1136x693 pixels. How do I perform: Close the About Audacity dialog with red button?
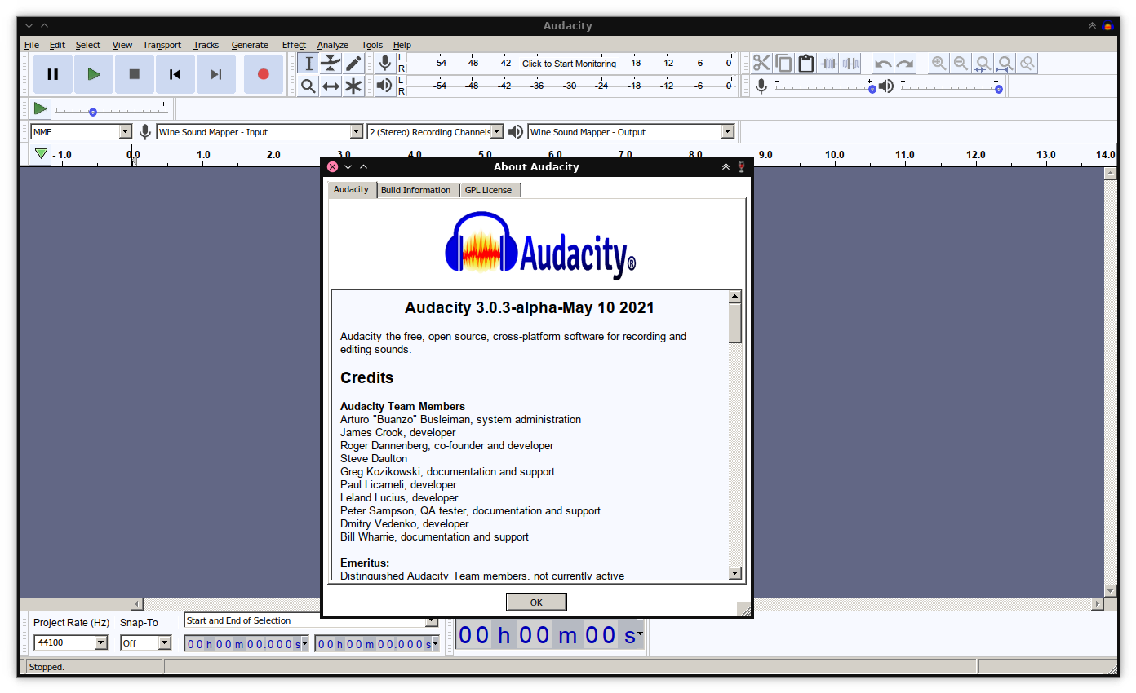332,166
